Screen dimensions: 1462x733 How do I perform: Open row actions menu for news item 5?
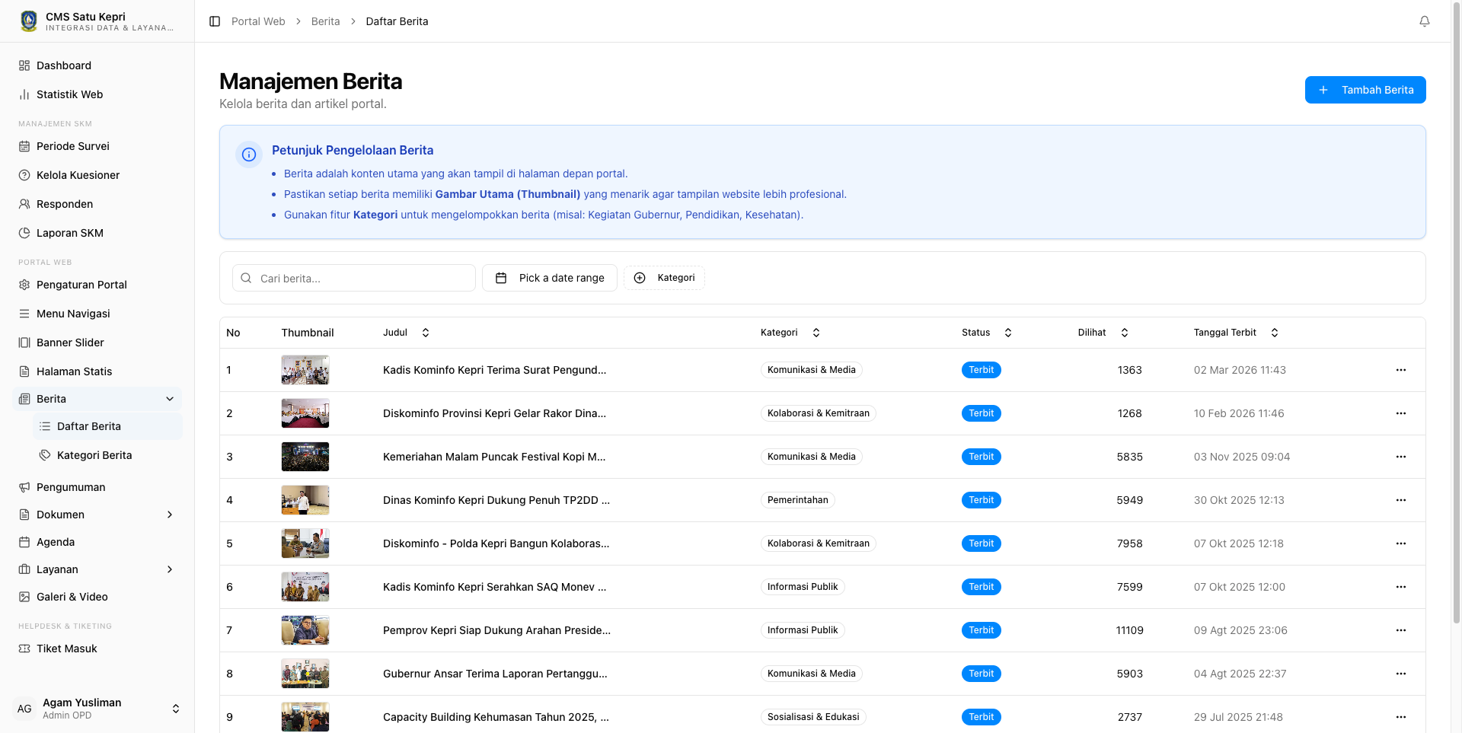pyautogui.click(x=1401, y=543)
